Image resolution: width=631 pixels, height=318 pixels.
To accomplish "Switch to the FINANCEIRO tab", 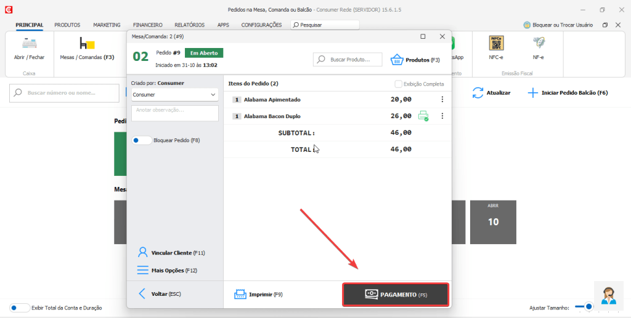I will point(147,25).
